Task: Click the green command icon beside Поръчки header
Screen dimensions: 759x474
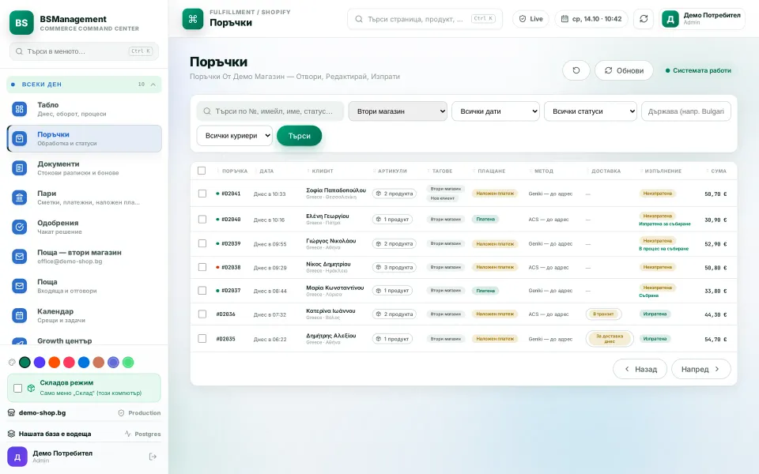Action: tap(193, 19)
